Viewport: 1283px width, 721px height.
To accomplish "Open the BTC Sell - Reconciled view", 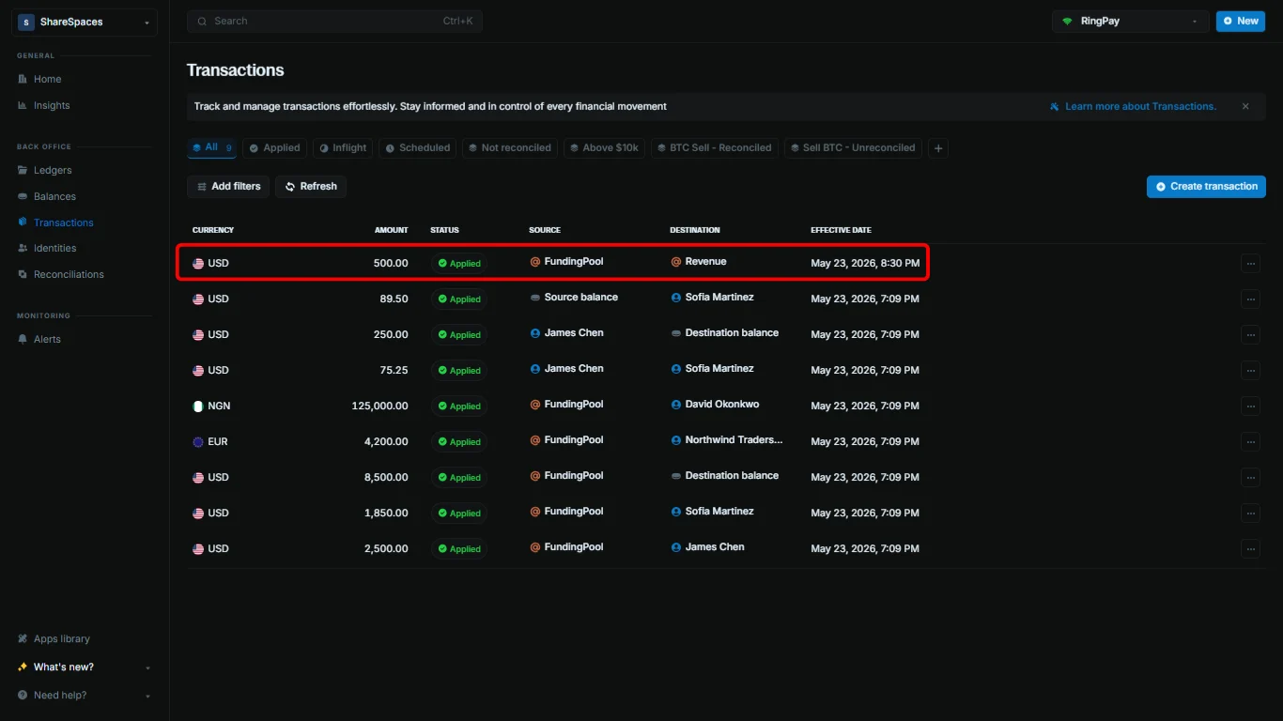I will (715, 147).
